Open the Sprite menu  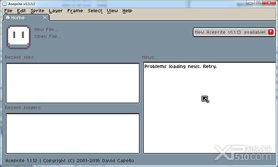pos(37,11)
